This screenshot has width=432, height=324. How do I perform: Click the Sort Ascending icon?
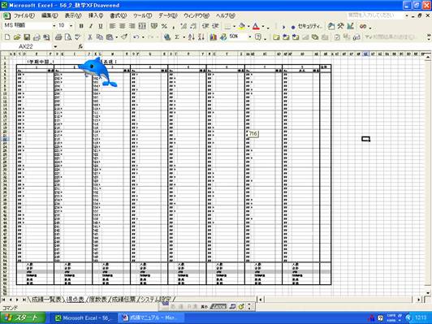(192, 37)
